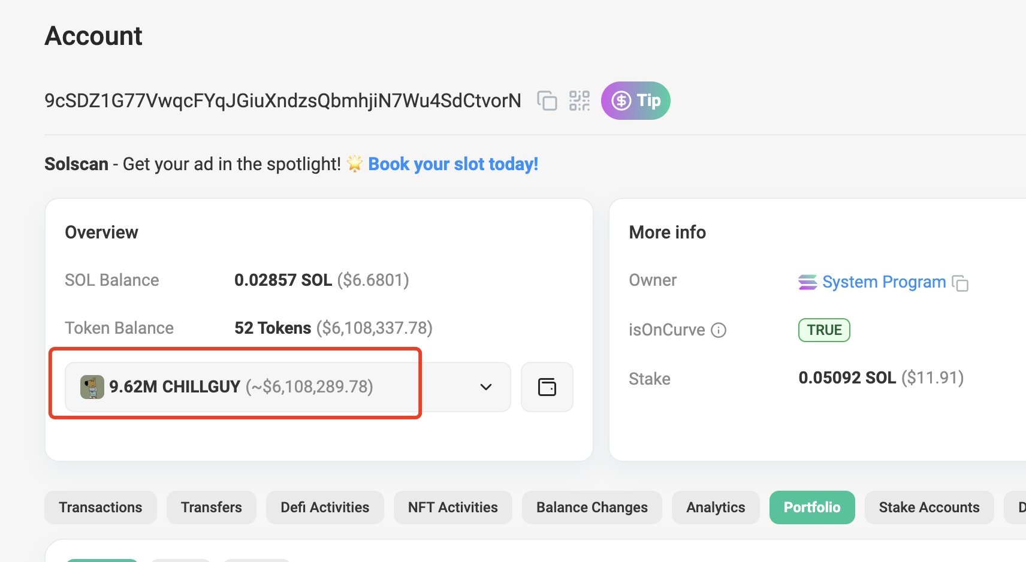The width and height of the screenshot is (1026, 562).
Task: Open the System Program owner link
Action: 883,282
